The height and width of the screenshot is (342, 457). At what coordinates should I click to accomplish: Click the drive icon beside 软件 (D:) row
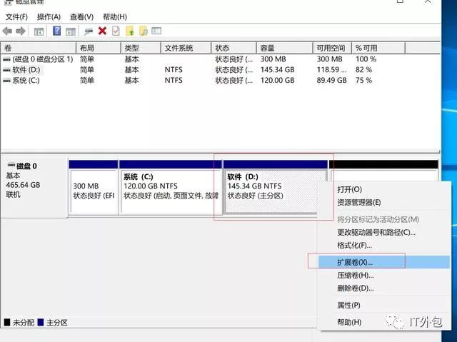[6, 70]
